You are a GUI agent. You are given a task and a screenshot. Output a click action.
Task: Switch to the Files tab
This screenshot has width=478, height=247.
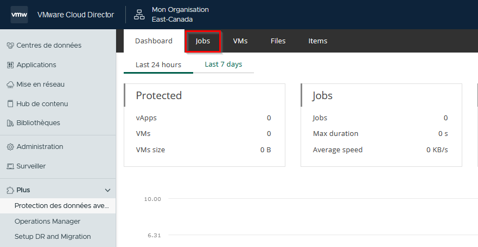pyautogui.click(x=278, y=41)
